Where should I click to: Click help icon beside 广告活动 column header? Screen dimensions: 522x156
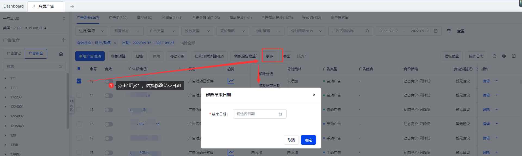(x=145, y=69)
